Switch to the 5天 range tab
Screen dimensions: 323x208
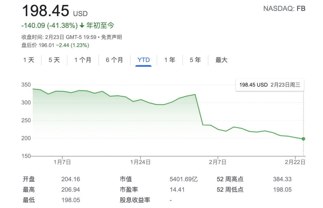[x=54, y=60]
